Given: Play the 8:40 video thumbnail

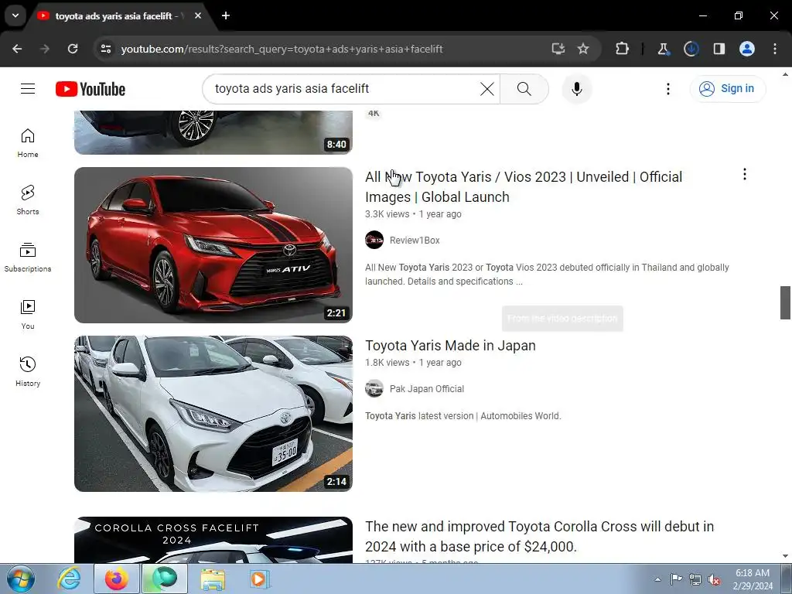Looking at the screenshot, I should (213, 132).
